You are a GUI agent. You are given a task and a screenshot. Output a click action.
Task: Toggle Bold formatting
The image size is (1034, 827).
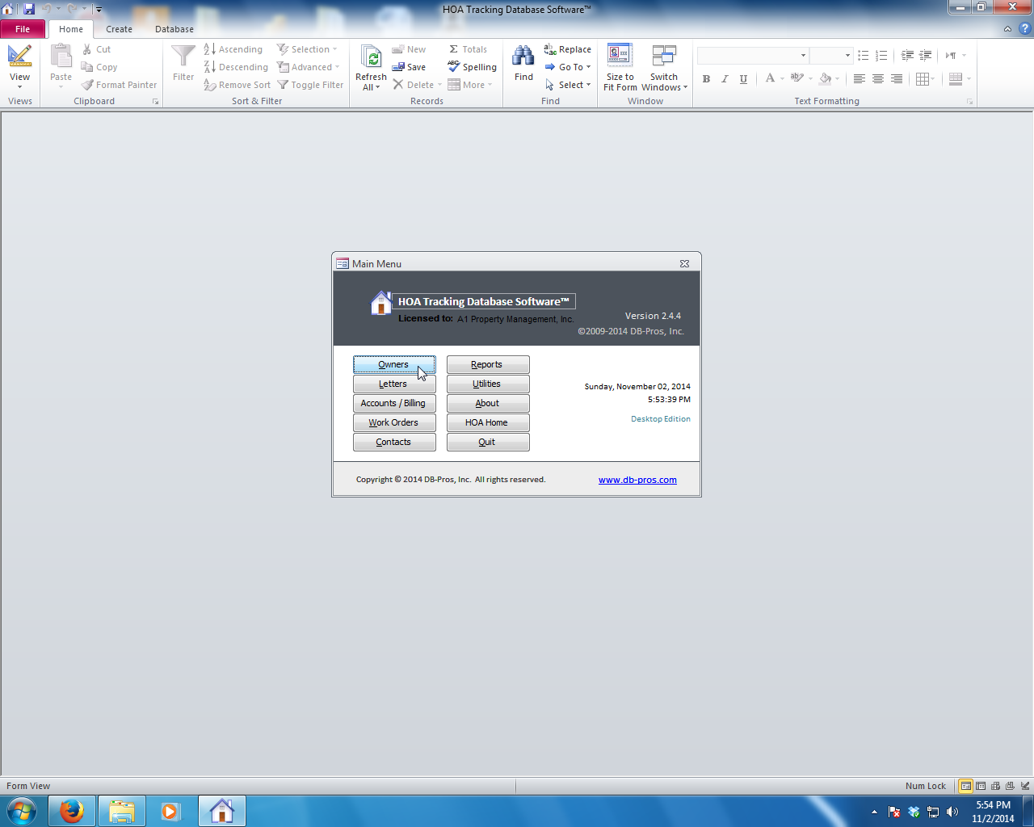click(706, 78)
